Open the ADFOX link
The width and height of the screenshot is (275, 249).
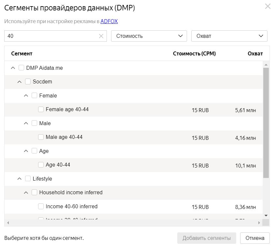pos(109,21)
